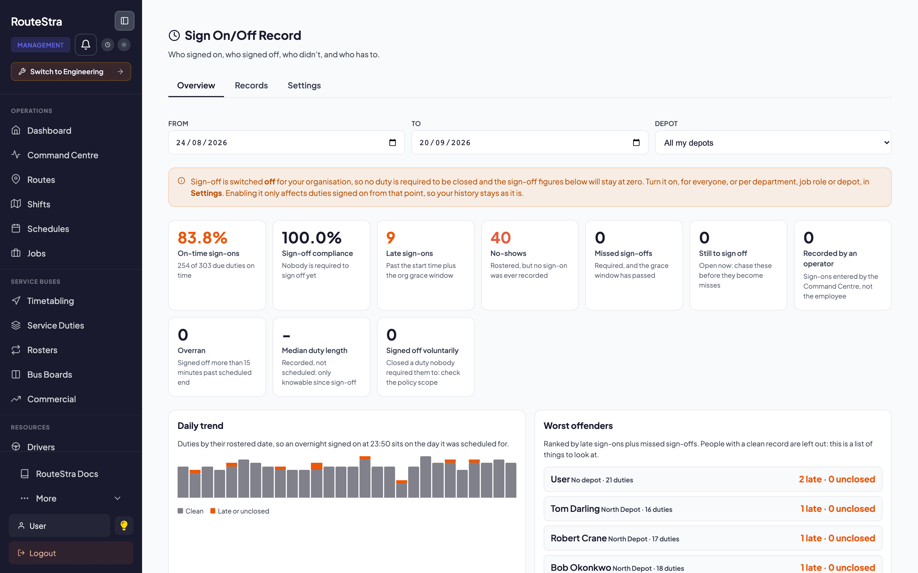
Task: Collapse the sidebar with the panel icon
Action: click(124, 21)
